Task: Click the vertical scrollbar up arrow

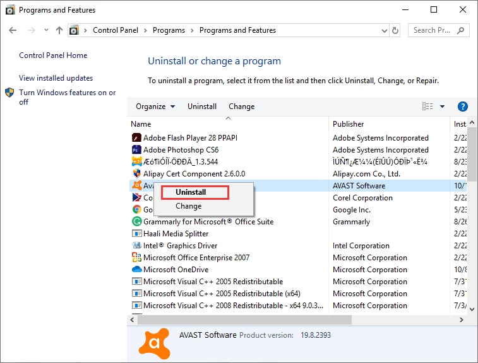Action: (472, 123)
